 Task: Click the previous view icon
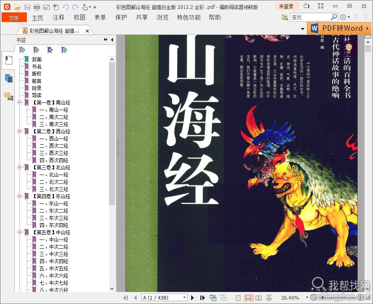point(213,298)
